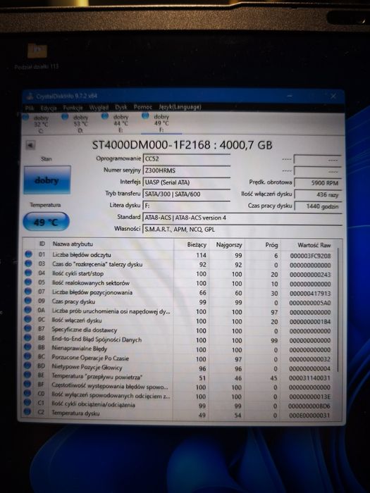Select disk E: tab showing 44 °C
The height and width of the screenshot is (493, 370).
point(116,123)
